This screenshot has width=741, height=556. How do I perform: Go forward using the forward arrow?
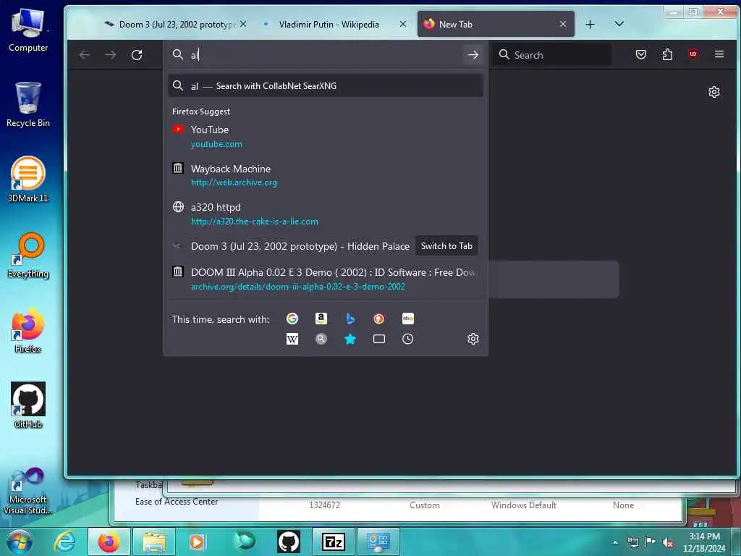111,55
